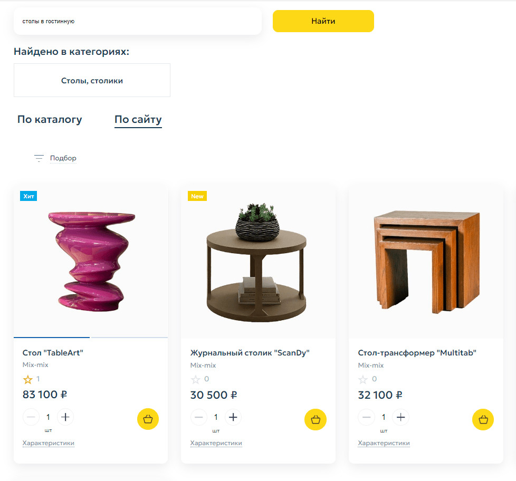Click the star rating icon for ScanDy
The height and width of the screenshot is (481, 516).
(196, 379)
